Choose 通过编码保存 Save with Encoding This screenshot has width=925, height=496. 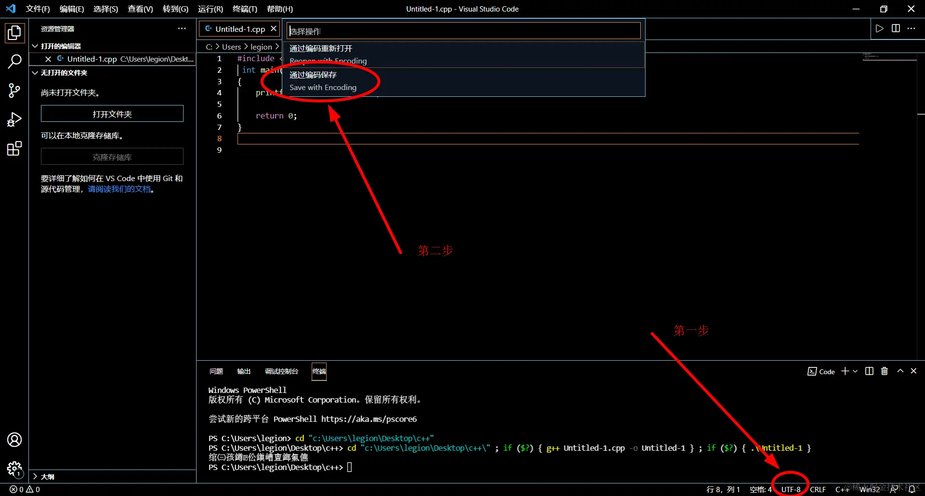point(463,81)
